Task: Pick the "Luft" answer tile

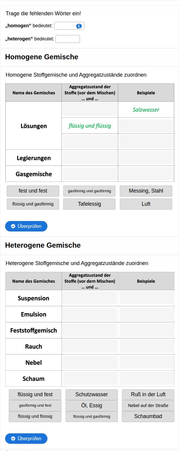Action: click(x=146, y=204)
